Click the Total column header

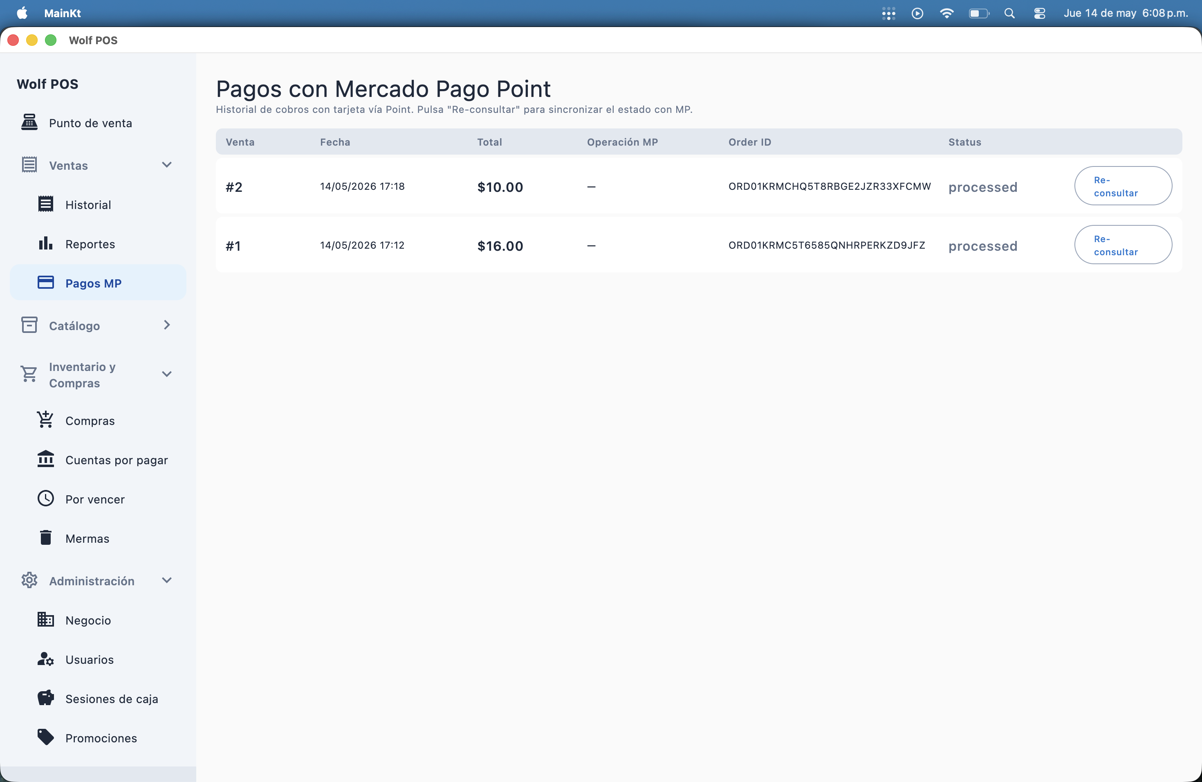[x=489, y=142]
